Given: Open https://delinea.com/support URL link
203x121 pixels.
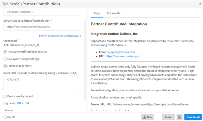Looking at the screenshot, I should 123,56.
